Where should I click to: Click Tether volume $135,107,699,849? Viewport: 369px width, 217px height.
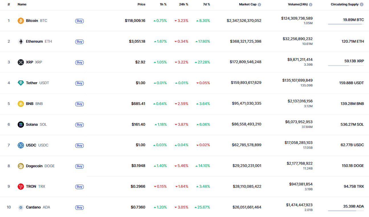tap(297, 80)
